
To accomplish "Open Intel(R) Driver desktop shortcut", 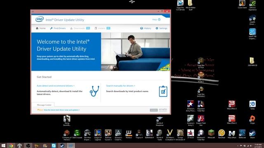I will click(252, 20).
